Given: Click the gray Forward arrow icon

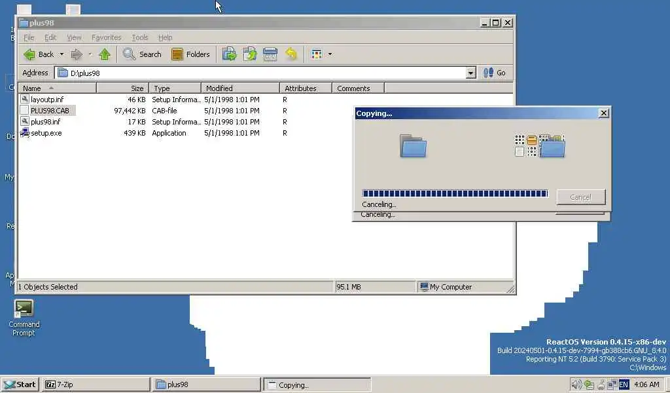Looking at the screenshot, I should pyautogui.click(x=77, y=54).
